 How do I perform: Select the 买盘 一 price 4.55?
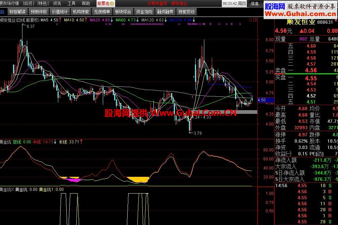coord(311,78)
